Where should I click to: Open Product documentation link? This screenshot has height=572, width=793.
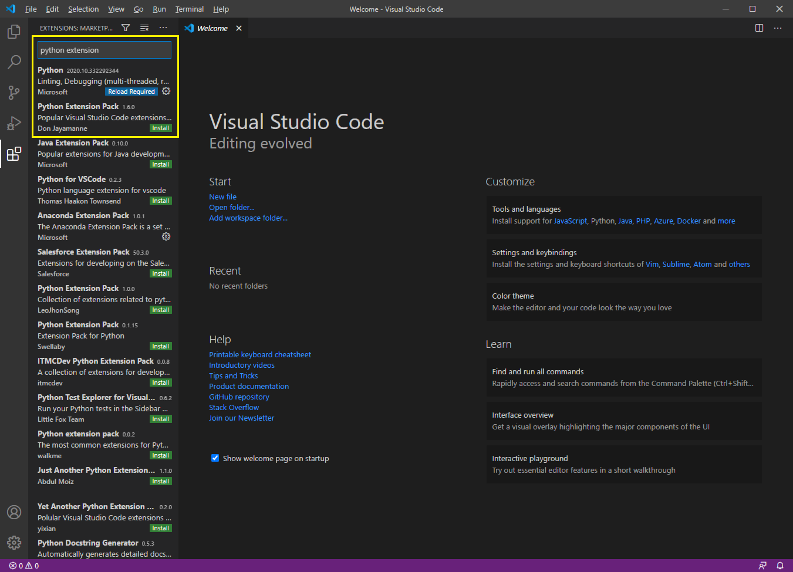pyautogui.click(x=249, y=386)
